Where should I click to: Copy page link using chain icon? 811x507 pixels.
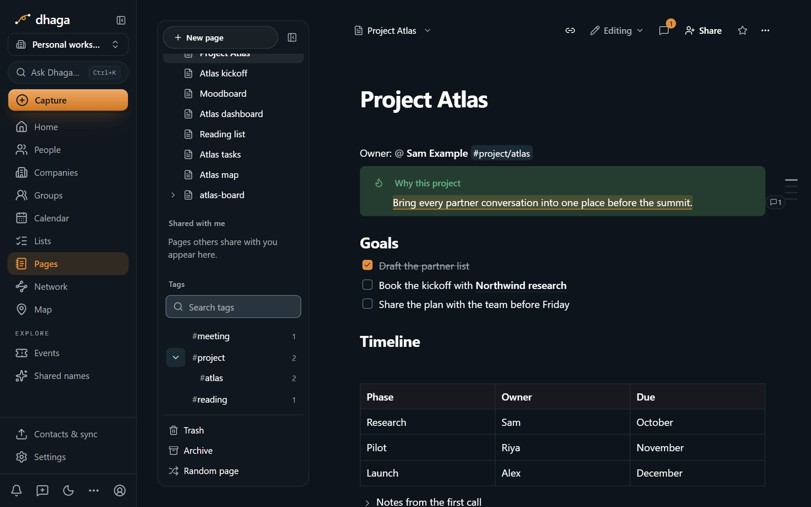coord(570,30)
